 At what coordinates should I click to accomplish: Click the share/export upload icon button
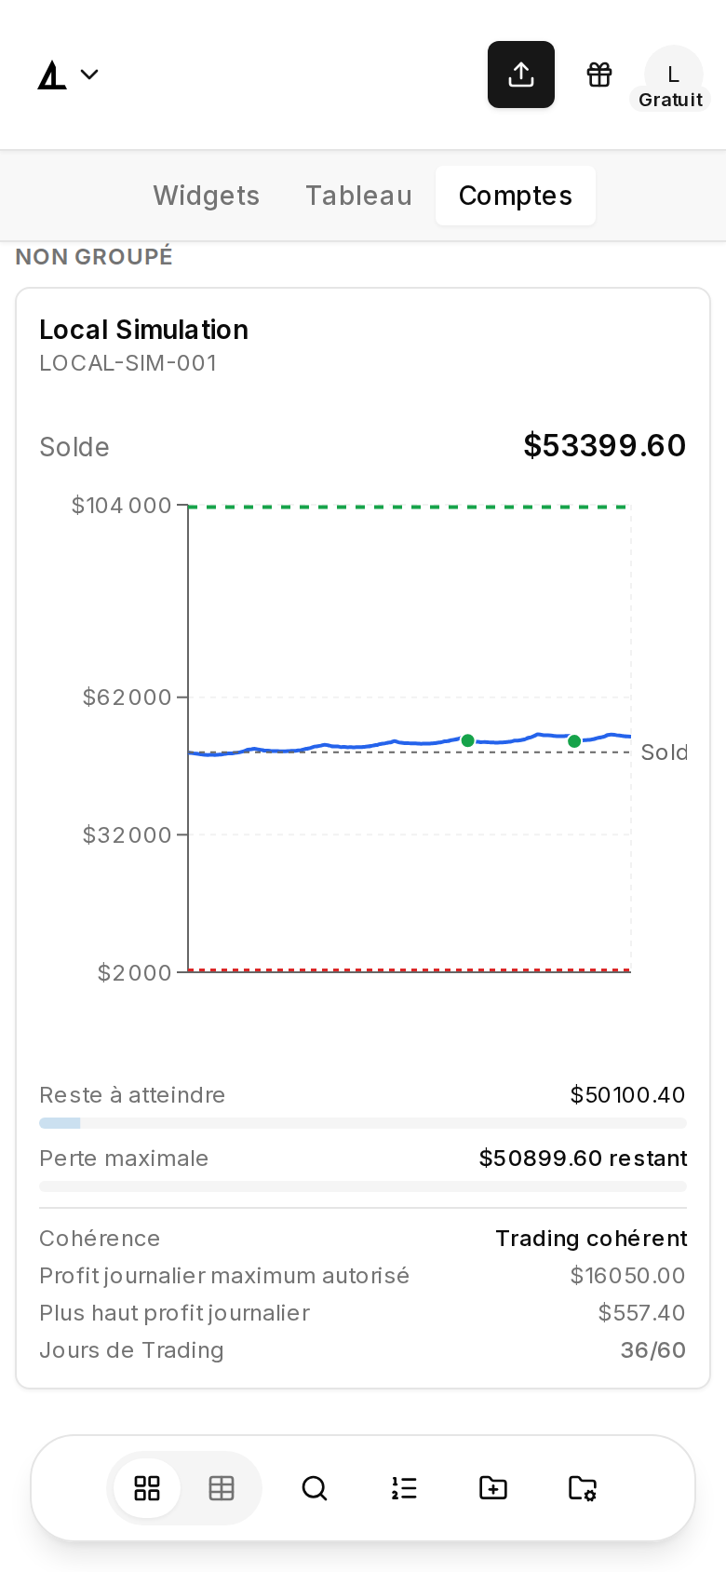(521, 75)
